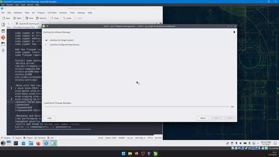This screenshot has height=157, width=279.
Task: Open the Project panel in Kate bottom bar
Action: click(x=28, y=138)
